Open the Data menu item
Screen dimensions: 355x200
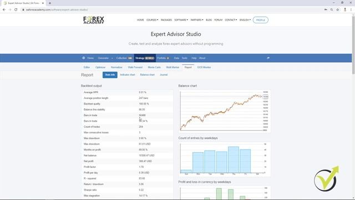[x=176, y=58]
